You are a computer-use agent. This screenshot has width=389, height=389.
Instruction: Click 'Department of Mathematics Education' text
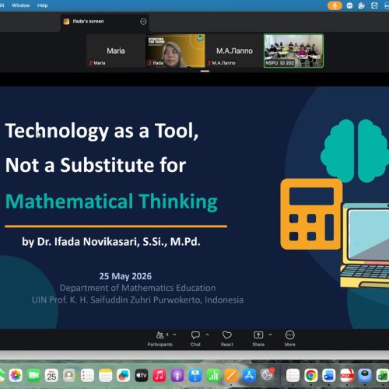pyautogui.click(x=138, y=288)
